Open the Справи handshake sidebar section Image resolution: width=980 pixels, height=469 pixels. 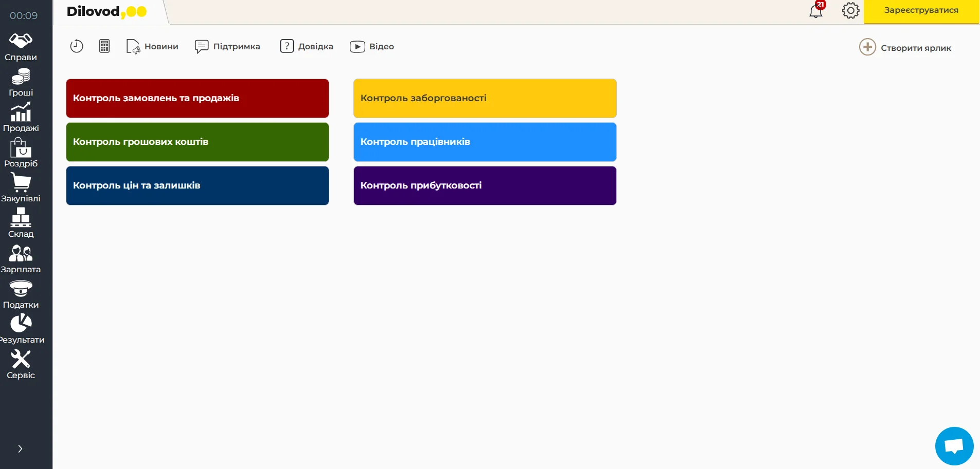coord(21,47)
